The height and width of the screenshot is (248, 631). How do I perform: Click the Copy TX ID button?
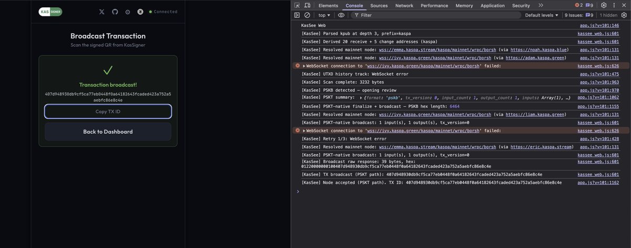coord(108,111)
